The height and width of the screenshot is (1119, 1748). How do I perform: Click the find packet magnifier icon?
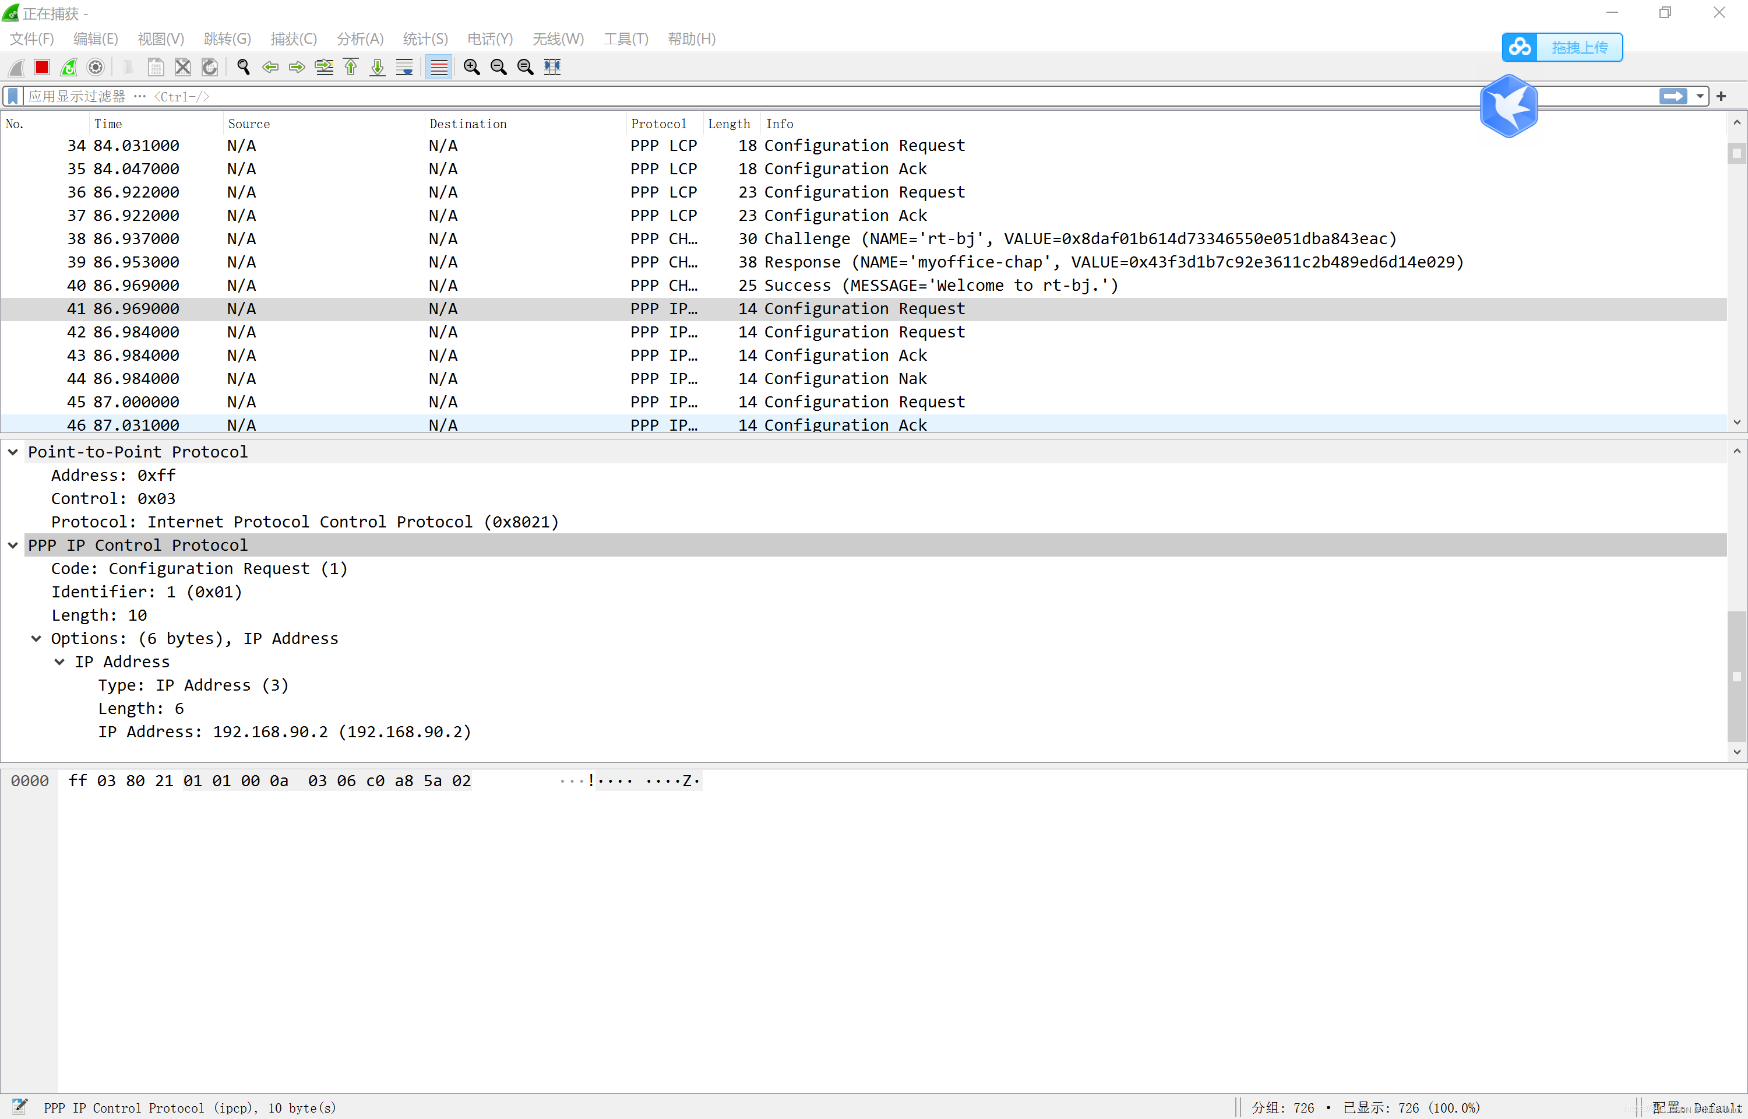point(244,67)
